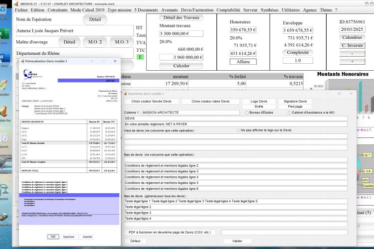Click the M.O. 3 button
The width and height of the screenshot is (374, 249).
pos(122,42)
